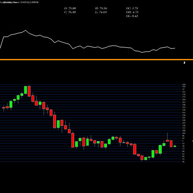Click the 111 price axis label
The width and height of the screenshot is (193, 193).
tap(184, 128)
